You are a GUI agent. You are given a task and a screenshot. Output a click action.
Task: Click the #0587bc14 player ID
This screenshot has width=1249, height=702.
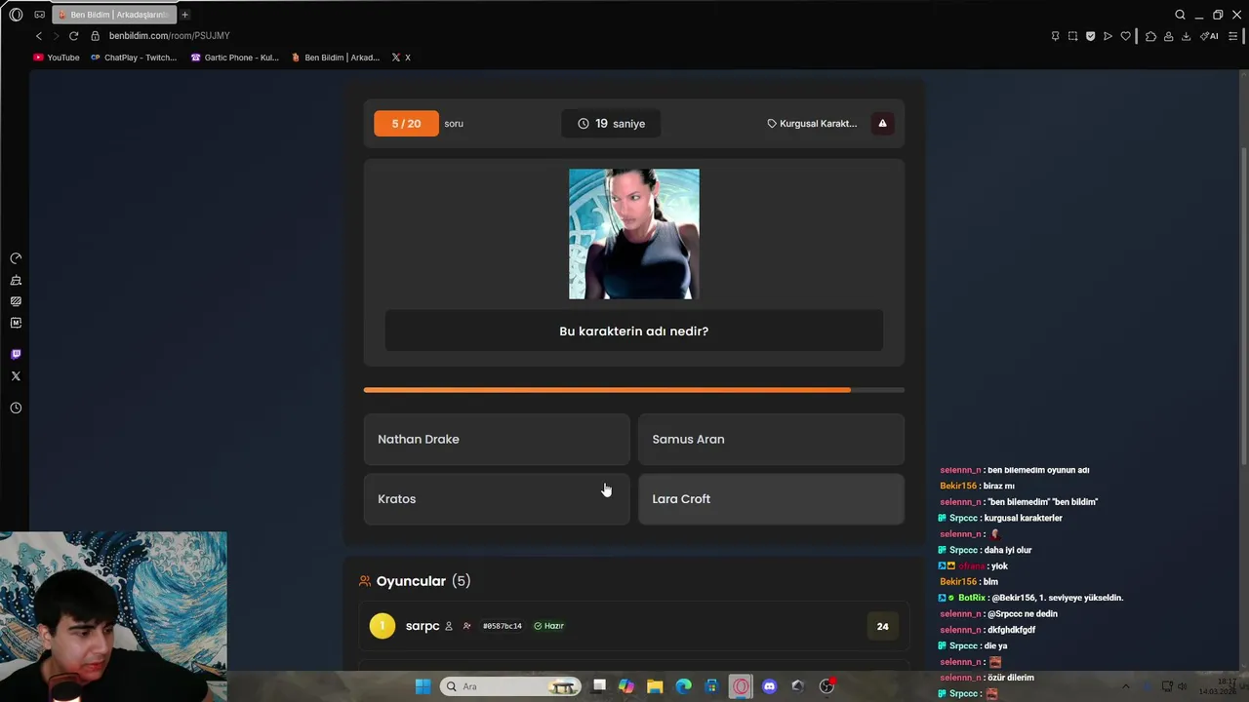click(502, 626)
